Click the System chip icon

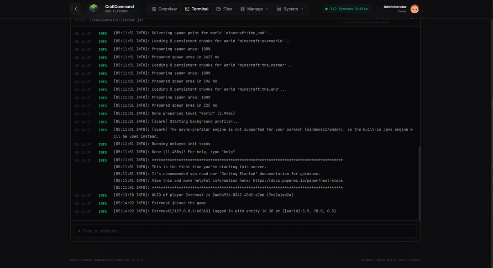[x=278, y=9]
